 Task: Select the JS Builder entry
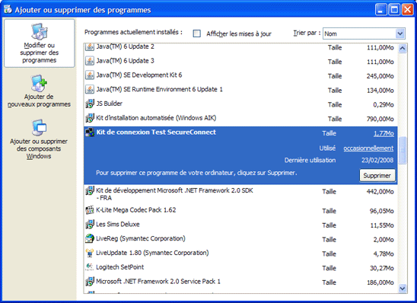click(x=109, y=104)
